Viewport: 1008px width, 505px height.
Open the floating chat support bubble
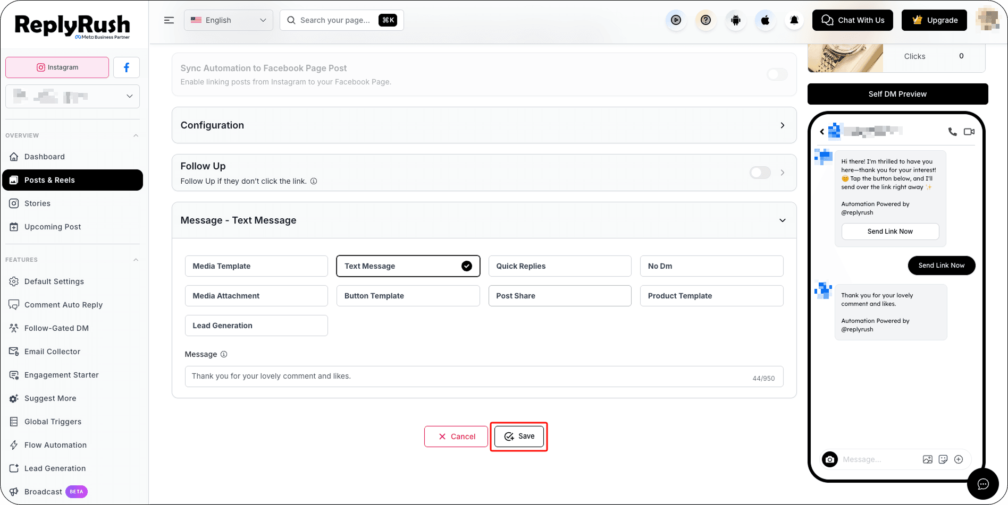pos(983,484)
